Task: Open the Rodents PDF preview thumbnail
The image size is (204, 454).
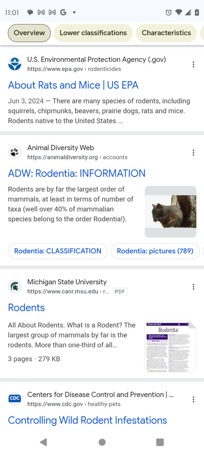Action: 170,346
